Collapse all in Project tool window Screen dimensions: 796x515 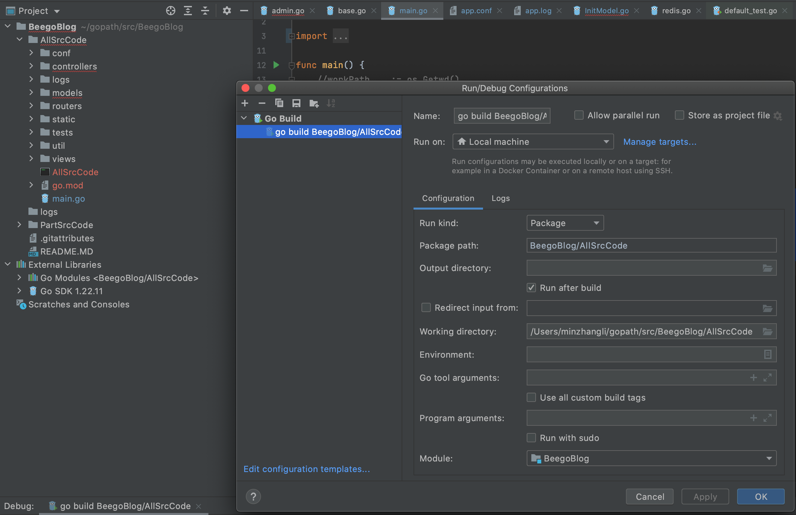[205, 11]
